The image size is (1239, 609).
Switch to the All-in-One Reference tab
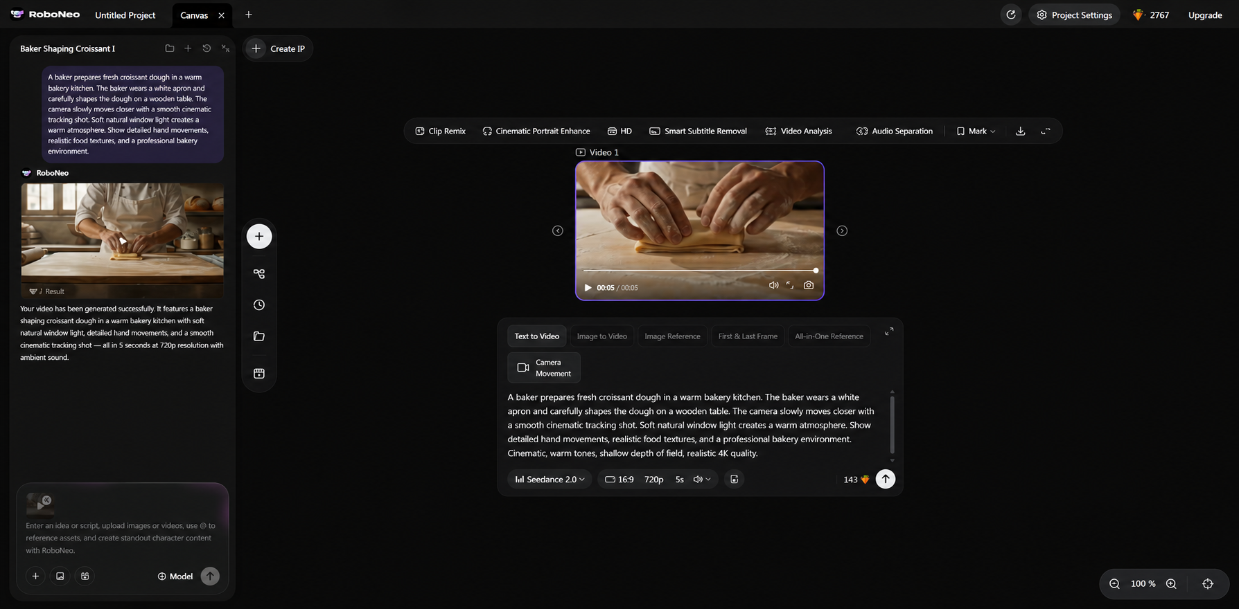coord(829,336)
